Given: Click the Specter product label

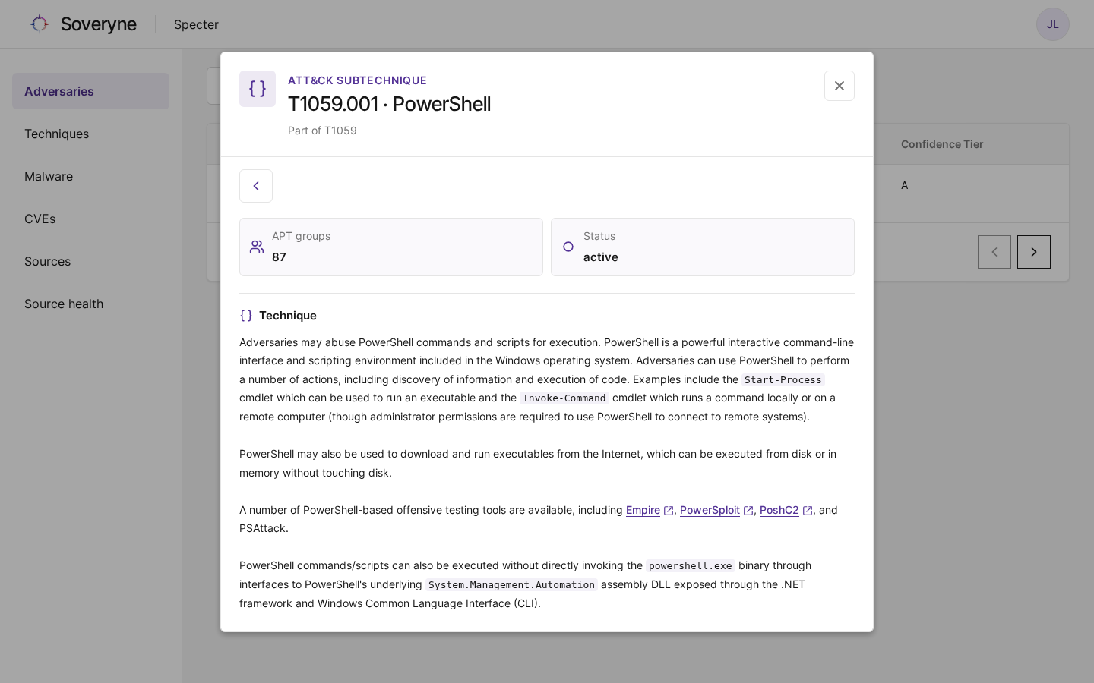Looking at the screenshot, I should [196, 24].
